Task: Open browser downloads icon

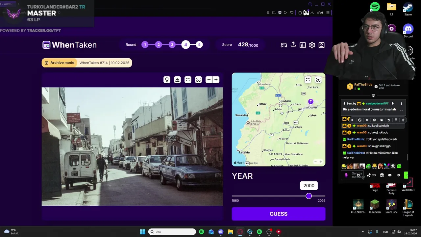Action: pyautogui.click(x=312, y=13)
